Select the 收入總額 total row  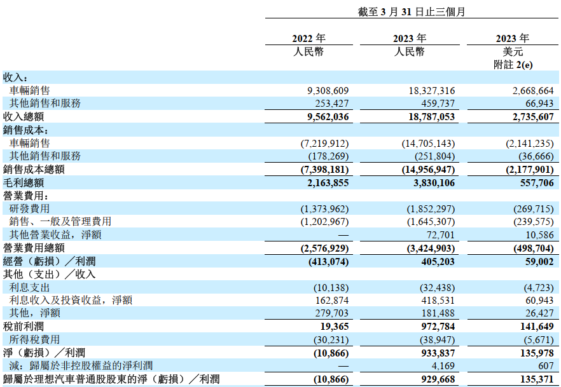27,117
